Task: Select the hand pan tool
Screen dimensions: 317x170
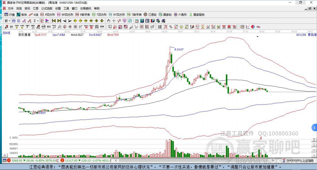Action: [109, 21]
